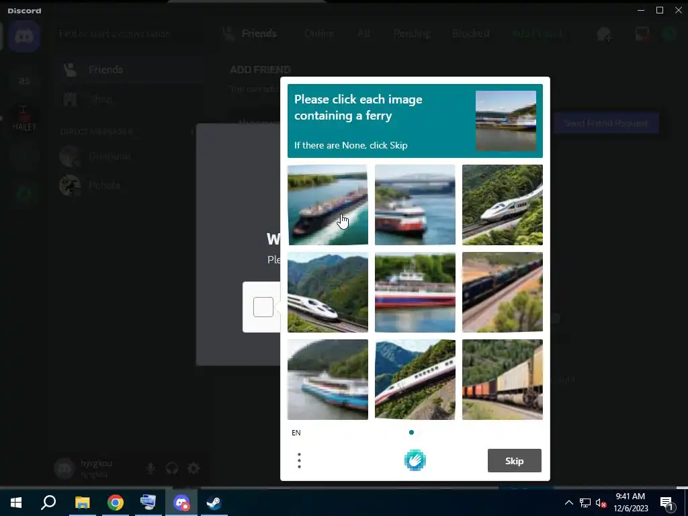Screen dimensions: 688x516
Task: Click the New Group DM icon in header
Action: (604, 34)
